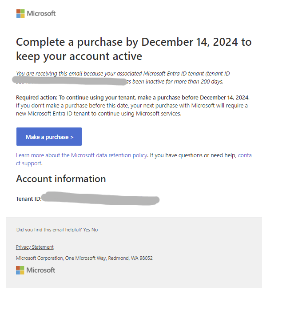Click the Complete a purchase headline
This screenshot has height=314, width=290.
click(134, 49)
